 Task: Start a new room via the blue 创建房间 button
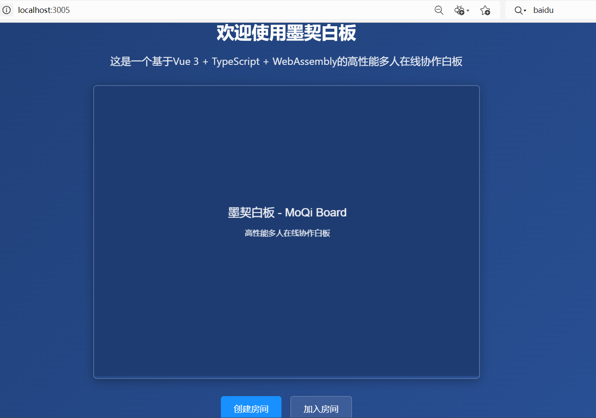tap(251, 409)
